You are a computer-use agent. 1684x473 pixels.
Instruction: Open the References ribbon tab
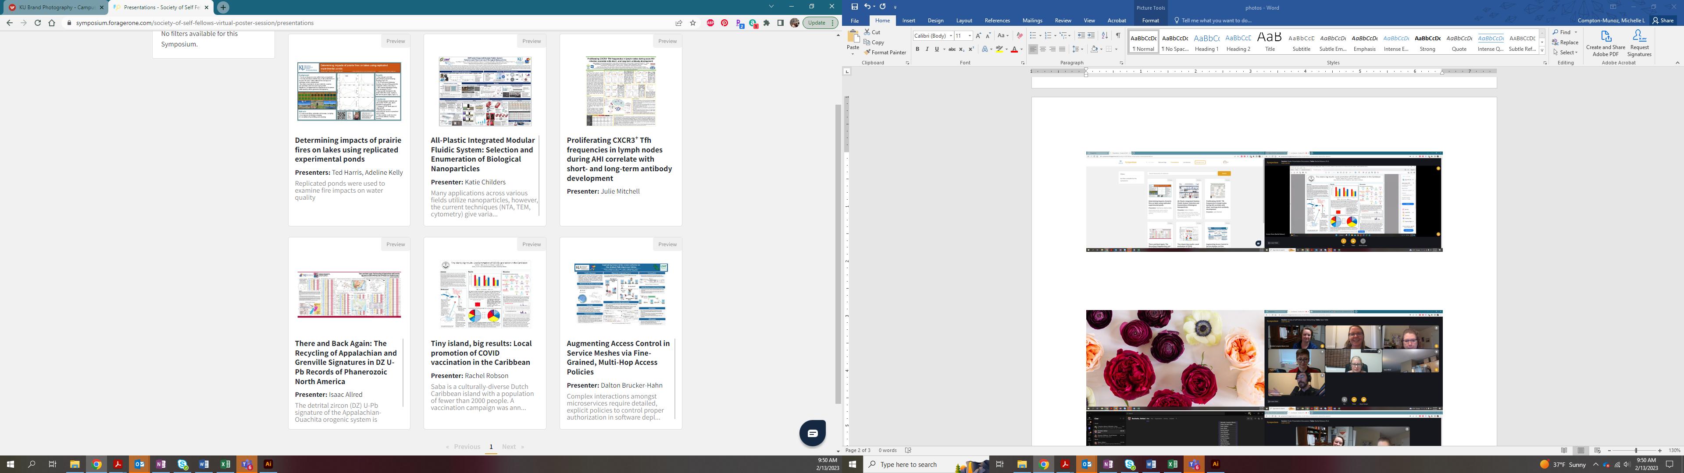[x=997, y=20]
